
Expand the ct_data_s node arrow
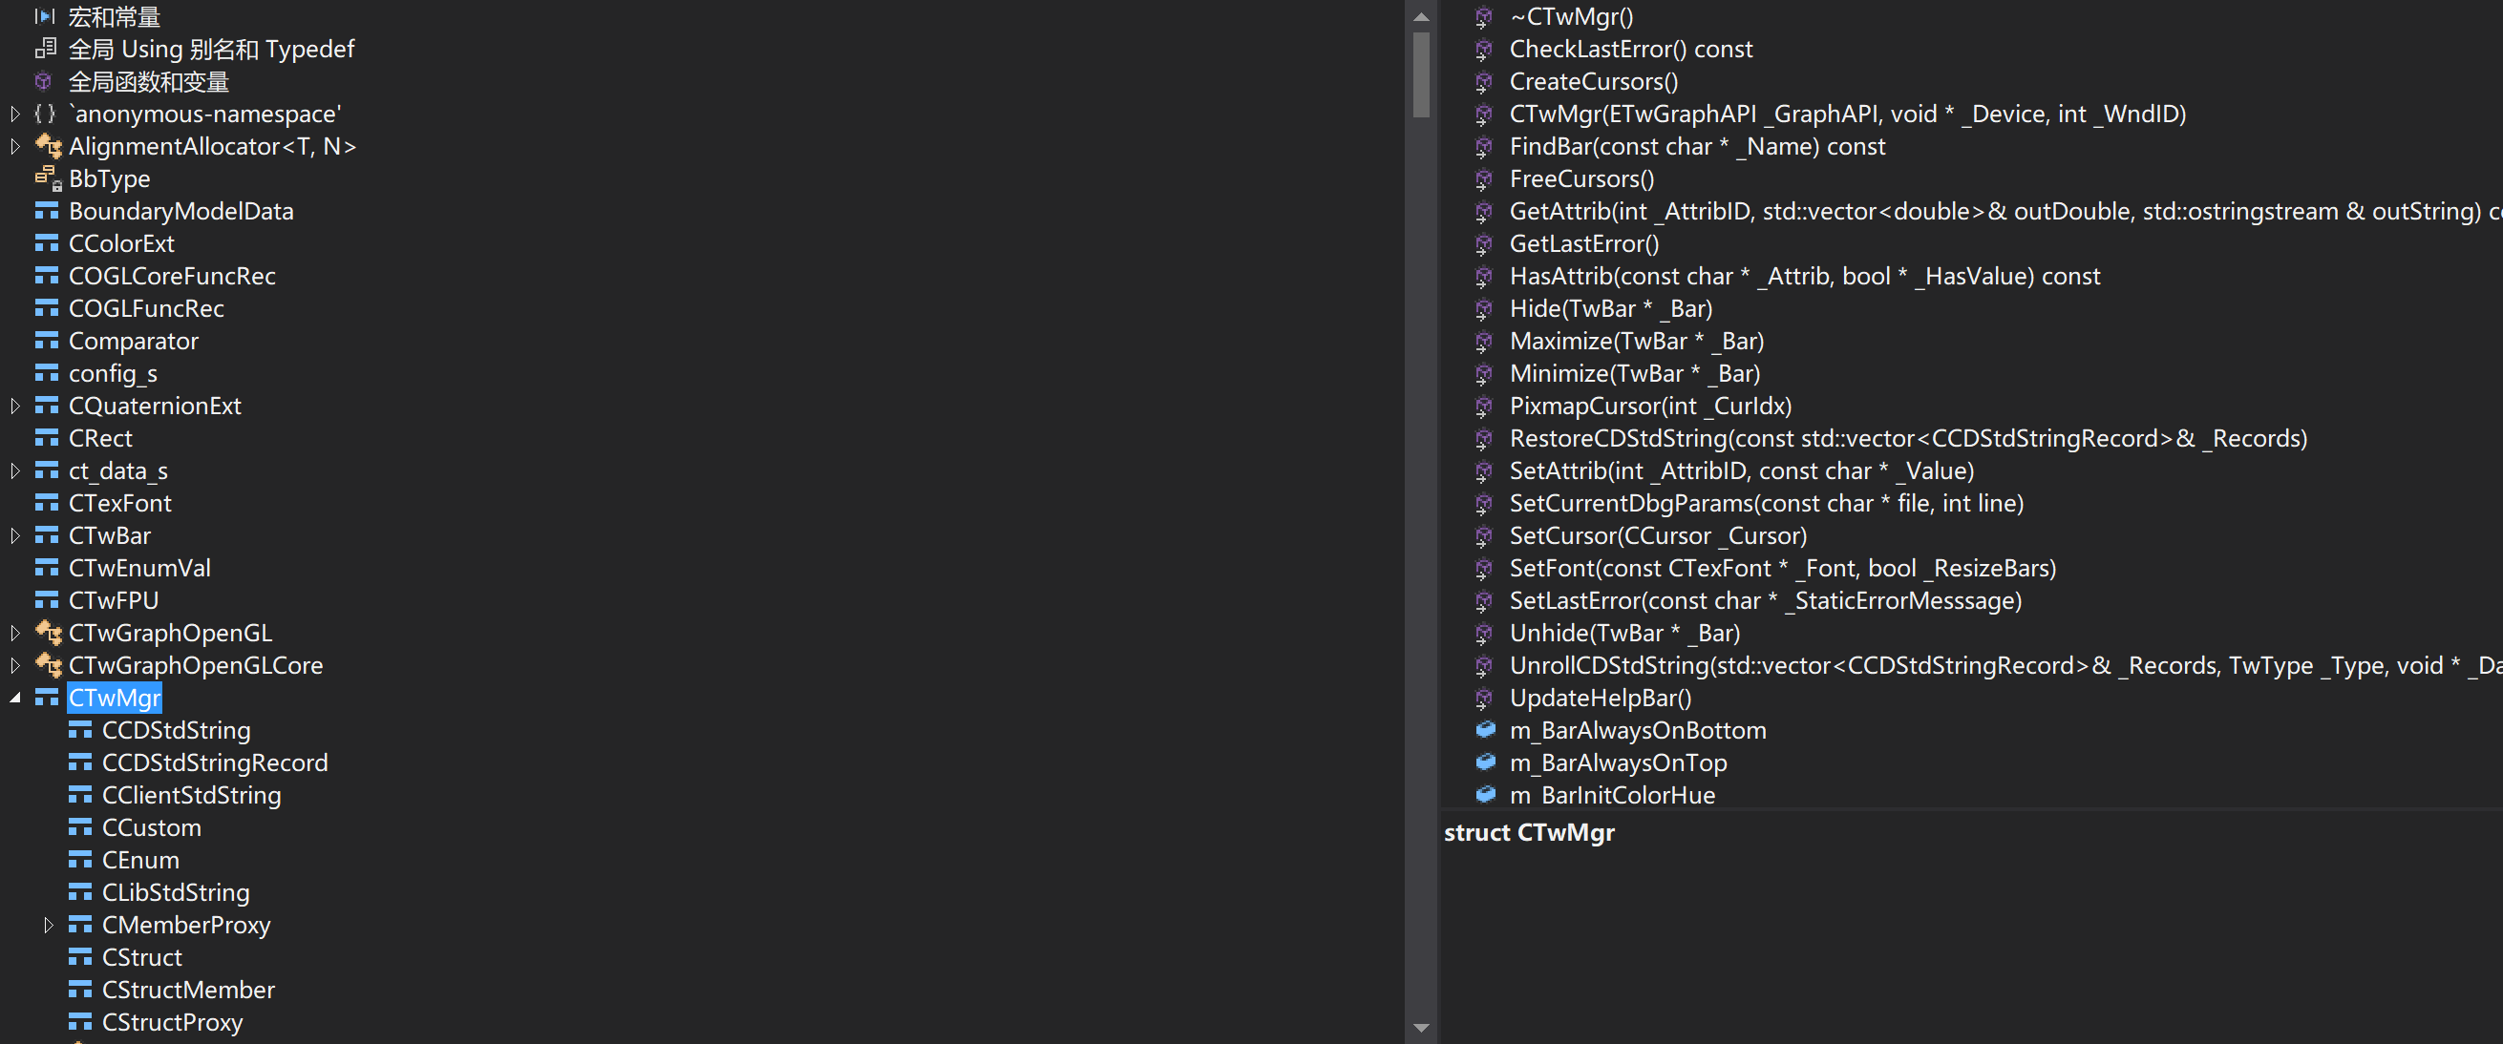14,471
